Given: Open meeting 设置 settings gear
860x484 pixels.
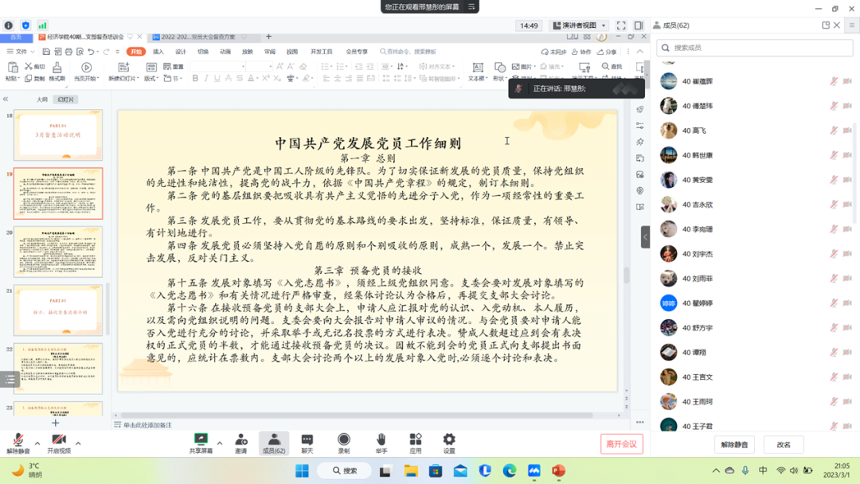Looking at the screenshot, I should point(449,442).
